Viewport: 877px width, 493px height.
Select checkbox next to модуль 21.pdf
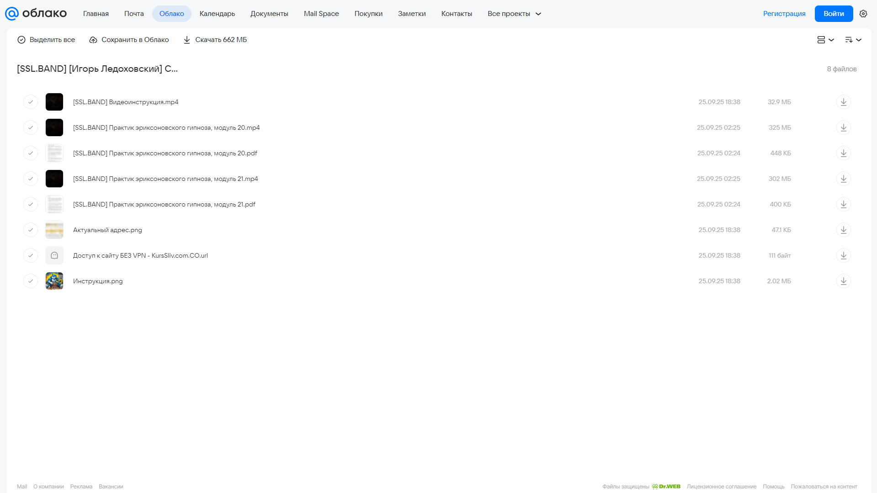coord(31,204)
